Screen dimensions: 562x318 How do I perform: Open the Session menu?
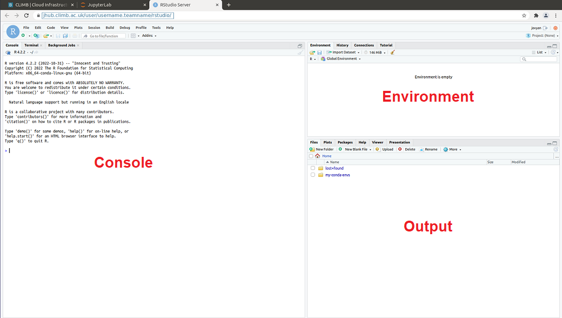94,27
